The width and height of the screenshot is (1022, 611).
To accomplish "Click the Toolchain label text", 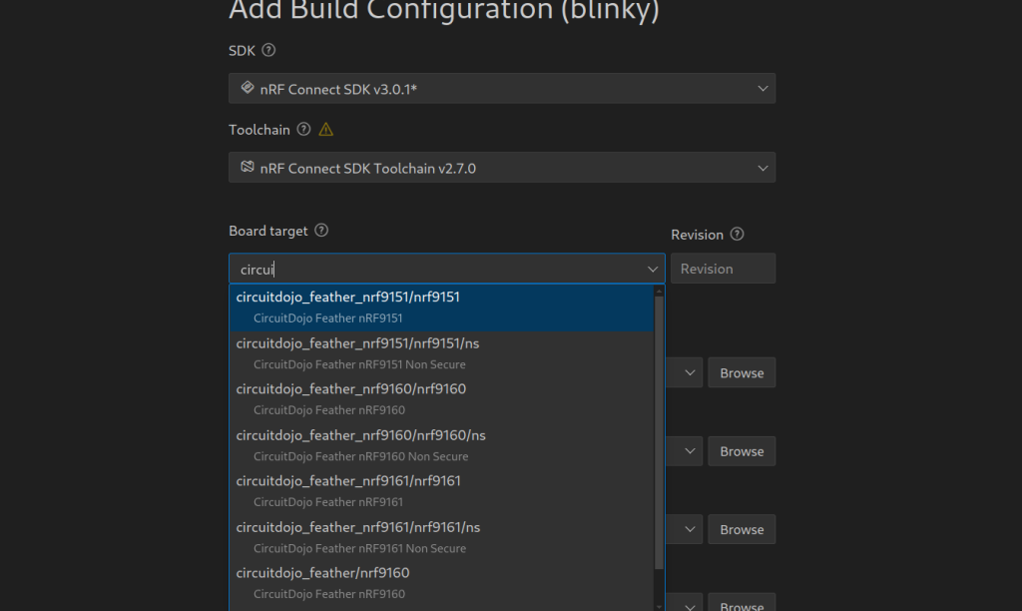I will [x=259, y=130].
